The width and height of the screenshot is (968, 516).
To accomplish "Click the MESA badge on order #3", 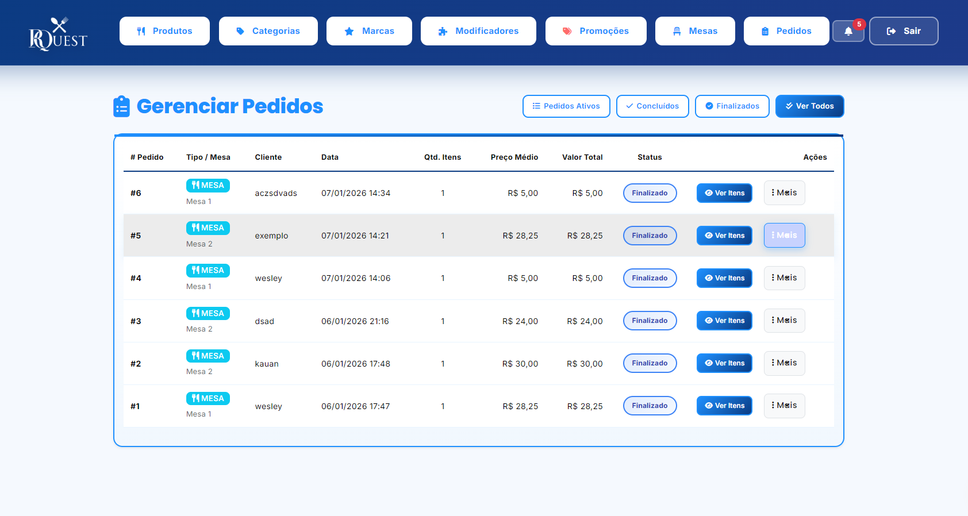I will pyautogui.click(x=208, y=313).
